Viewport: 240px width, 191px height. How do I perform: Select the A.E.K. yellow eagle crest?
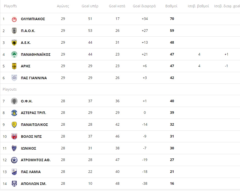coord(14,43)
